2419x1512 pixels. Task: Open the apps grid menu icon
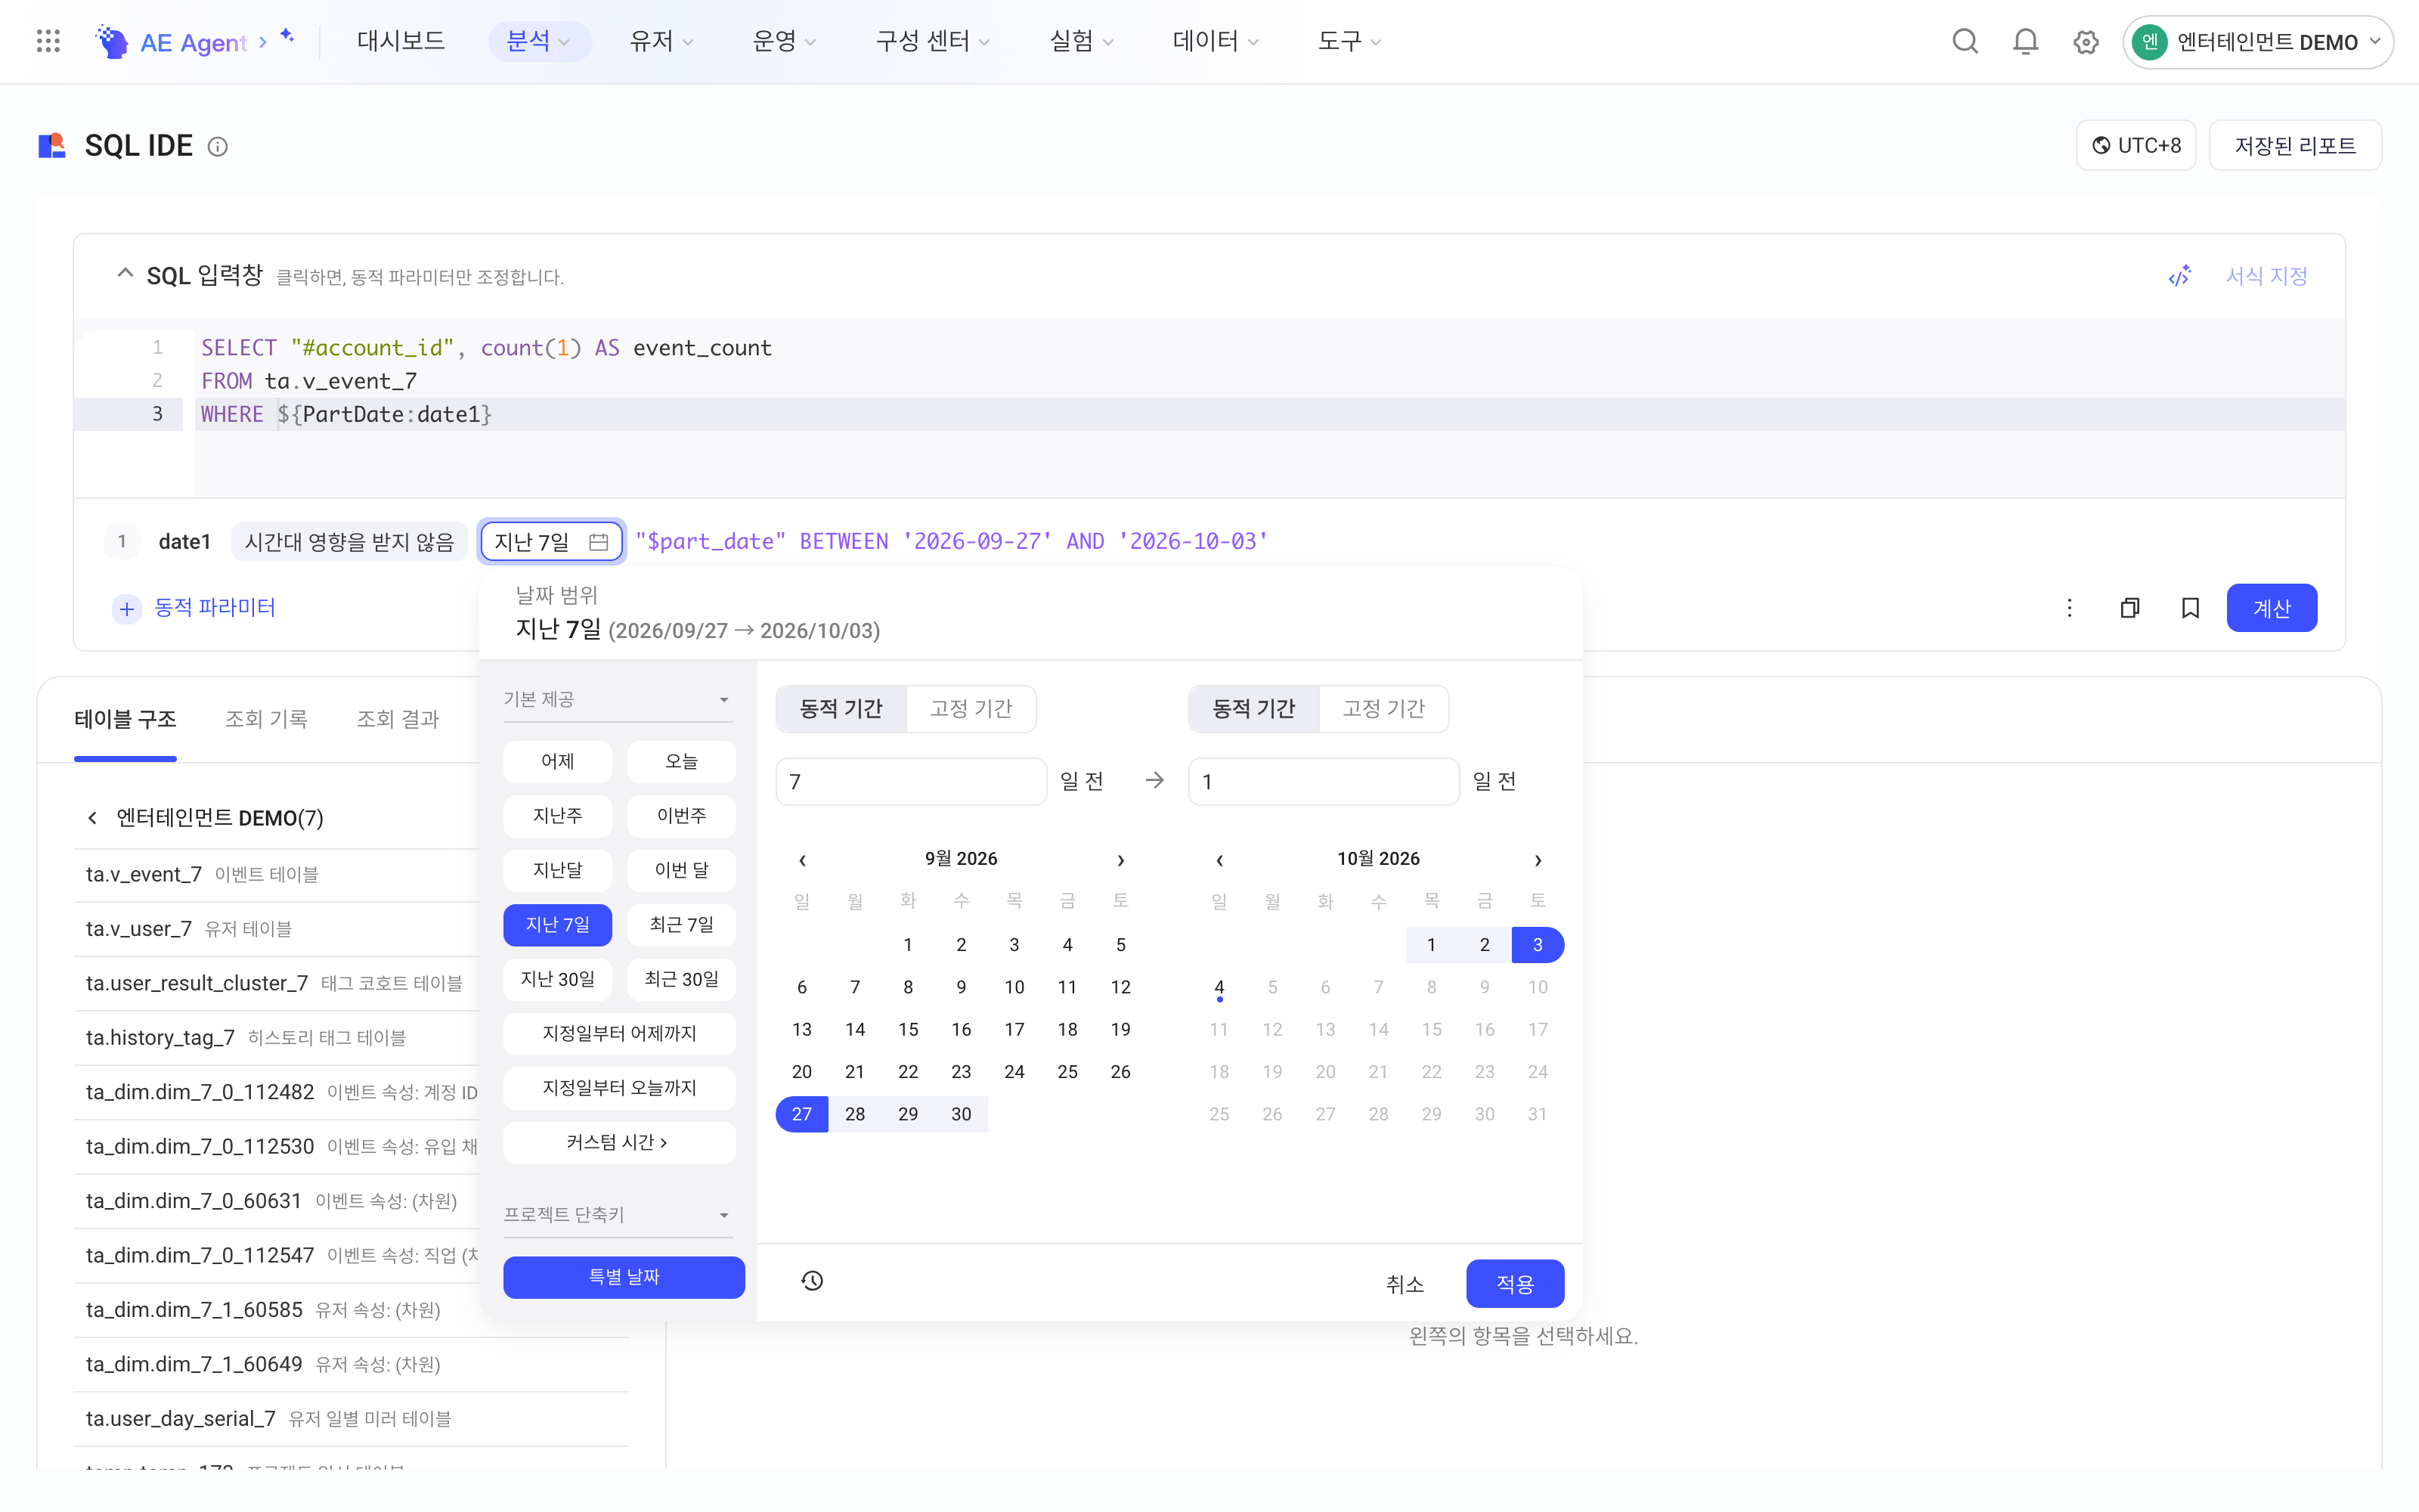coord(48,41)
